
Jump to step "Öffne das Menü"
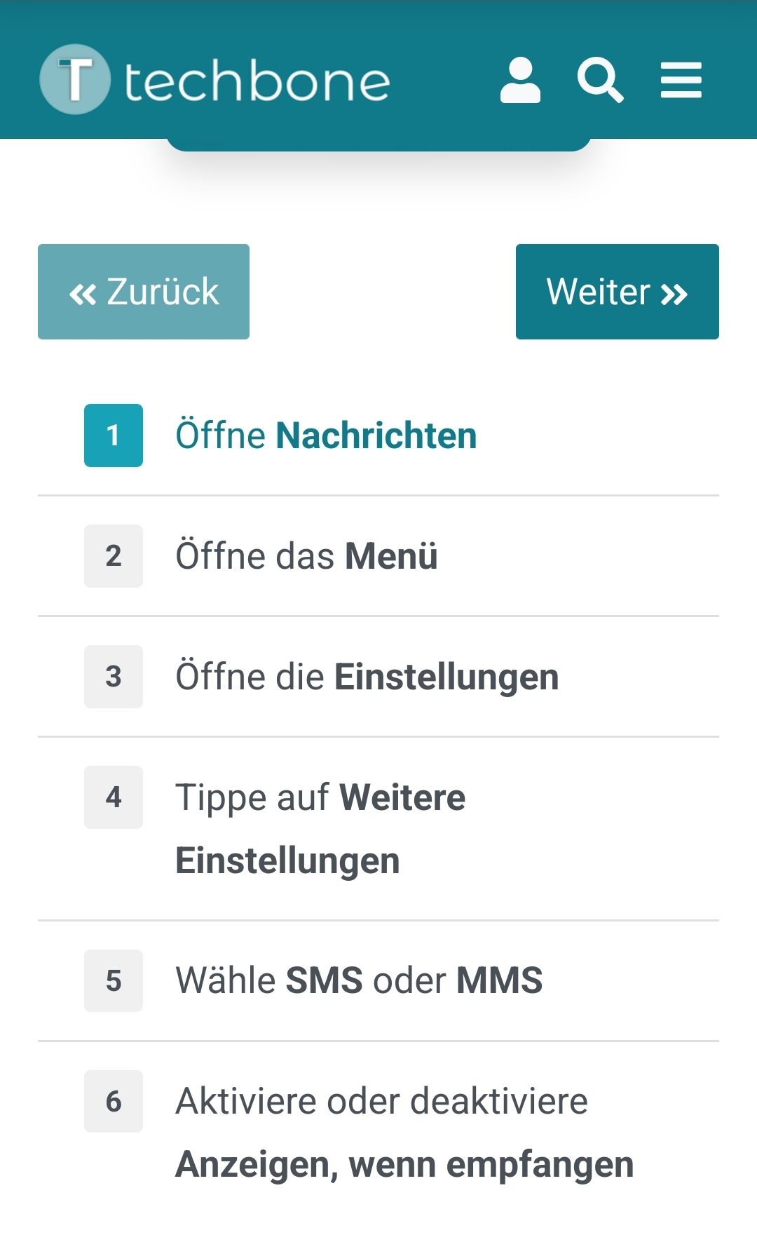306,556
